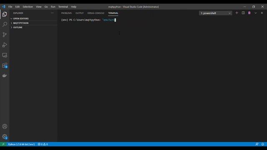Select Python 3.7.6 64-bit interpreter status
This screenshot has height=150, width=267.
pyautogui.click(x=21, y=144)
